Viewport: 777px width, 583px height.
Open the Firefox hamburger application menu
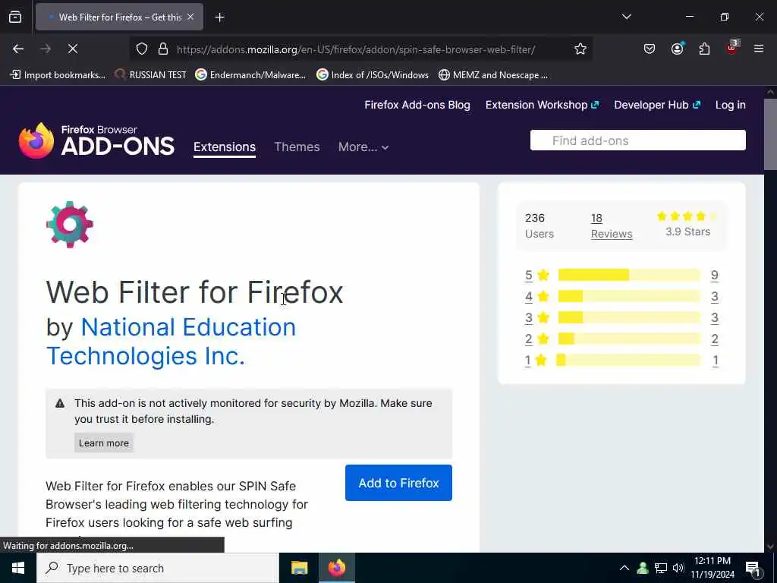pyautogui.click(x=759, y=49)
